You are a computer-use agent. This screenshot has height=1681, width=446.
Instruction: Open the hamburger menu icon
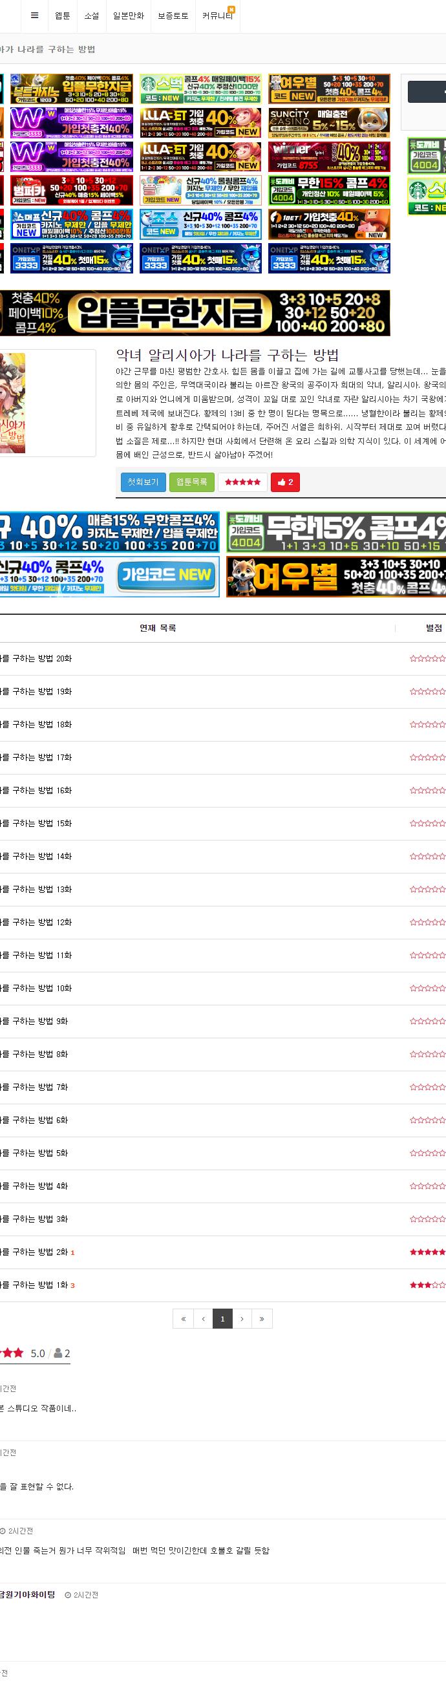[x=34, y=16]
